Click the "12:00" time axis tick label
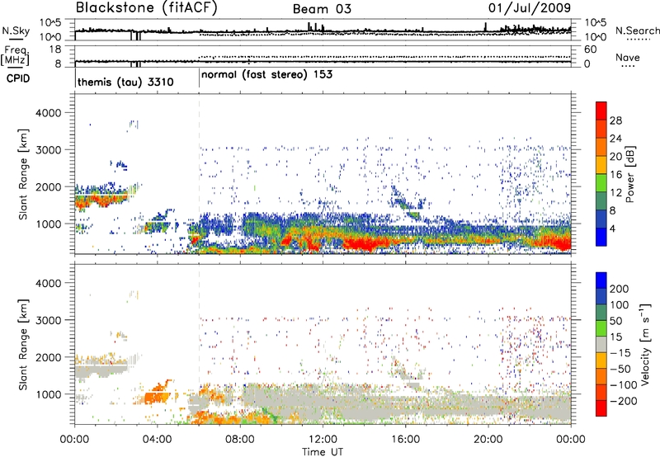The height and width of the screenshot is (457, 660). [x=323, y=440]
